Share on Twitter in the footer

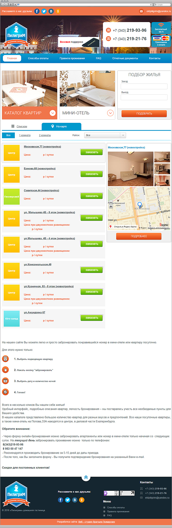coord(68,500)
